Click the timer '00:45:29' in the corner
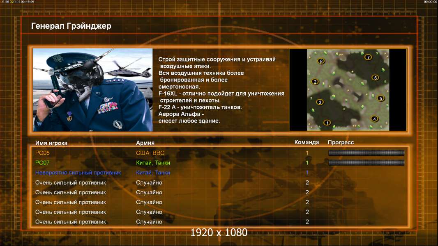Viewport: 438px width, 246px height. [28, 2]
